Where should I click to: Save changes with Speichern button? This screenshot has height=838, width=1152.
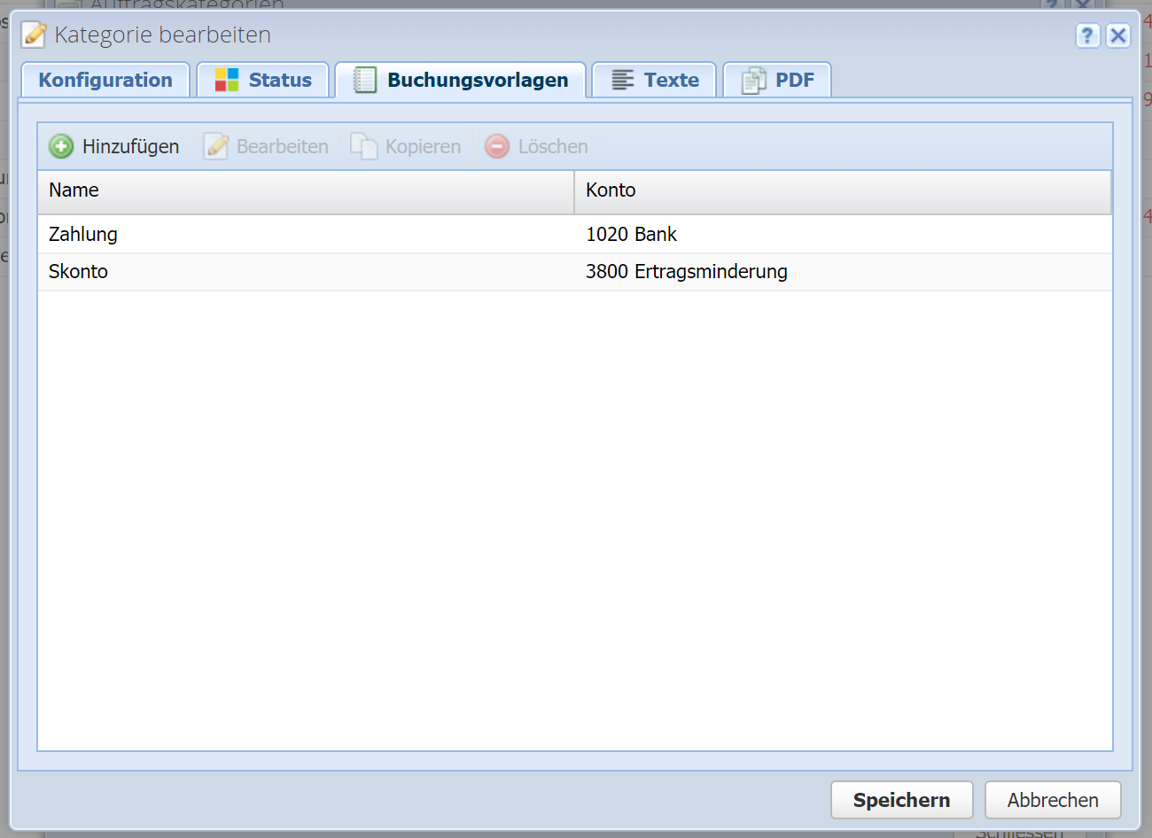(x=901, y=800)
